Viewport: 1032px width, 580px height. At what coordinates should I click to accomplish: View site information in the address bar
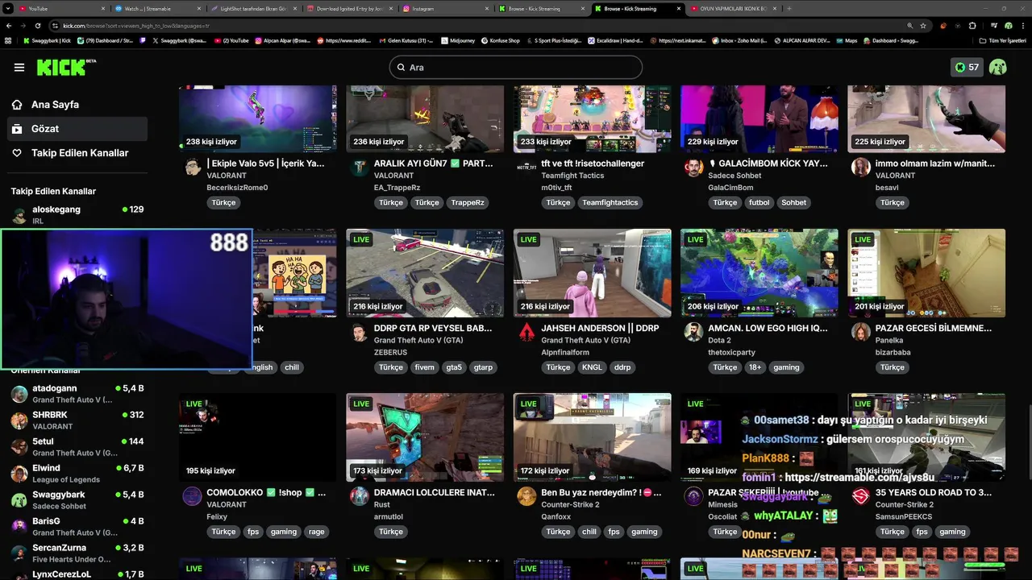point(56,26)
